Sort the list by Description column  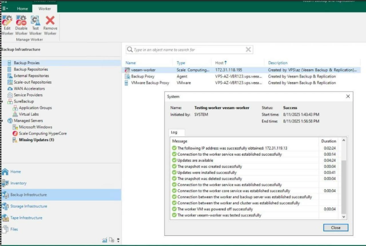(278, 63)
